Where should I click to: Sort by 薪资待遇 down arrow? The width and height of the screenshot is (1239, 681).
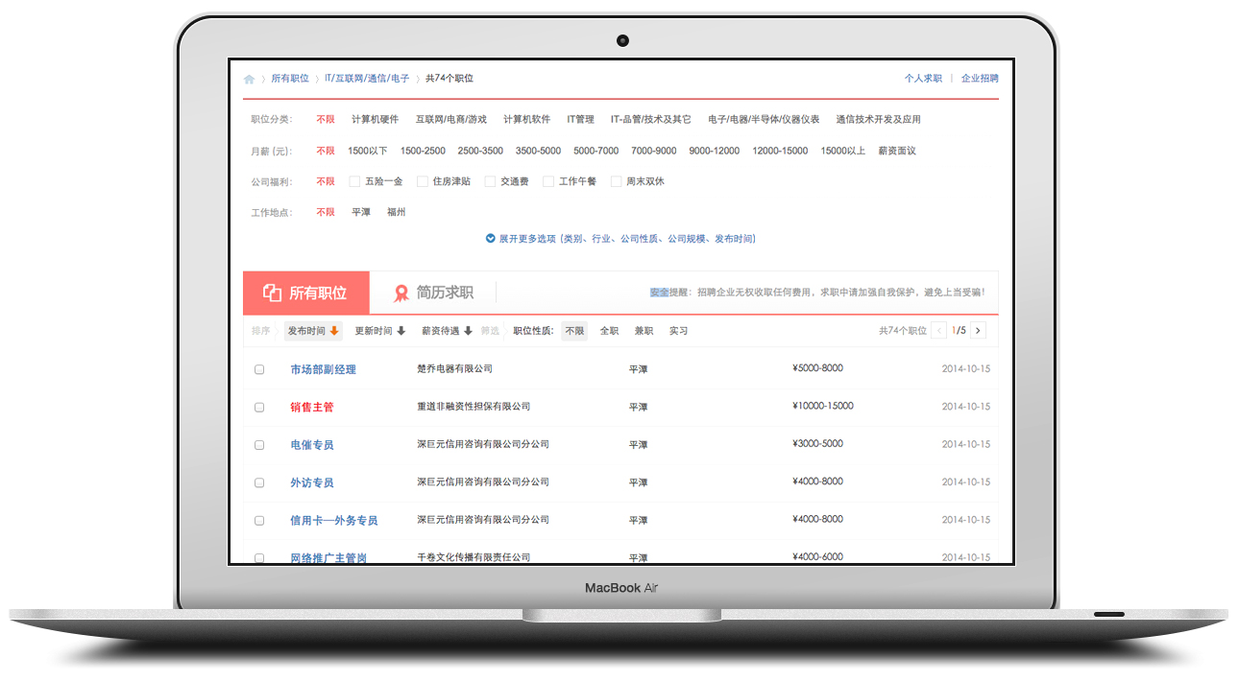tap(468, 331)
